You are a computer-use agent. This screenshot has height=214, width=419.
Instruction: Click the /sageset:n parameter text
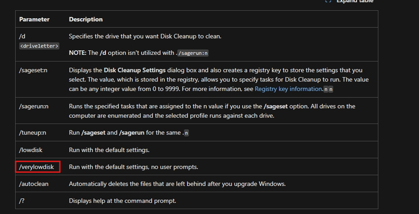(33, 70)
